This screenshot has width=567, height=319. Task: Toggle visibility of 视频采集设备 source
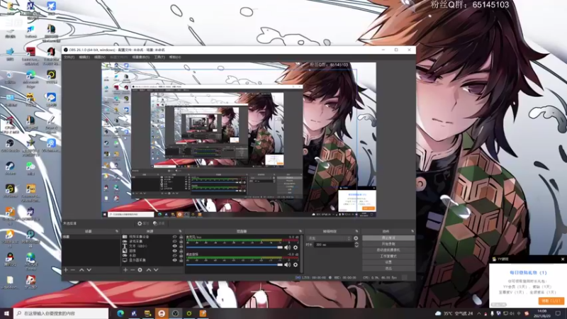click(x=174, y=237)
